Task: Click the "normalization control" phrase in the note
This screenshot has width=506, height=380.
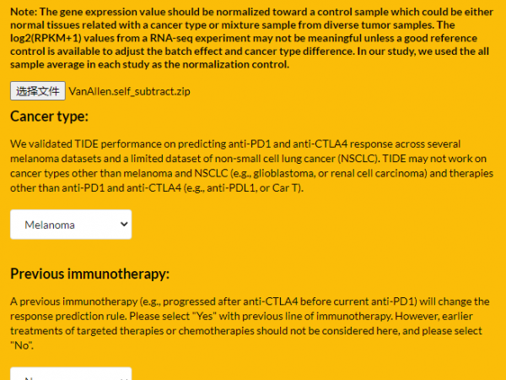Action: [235, 65]
